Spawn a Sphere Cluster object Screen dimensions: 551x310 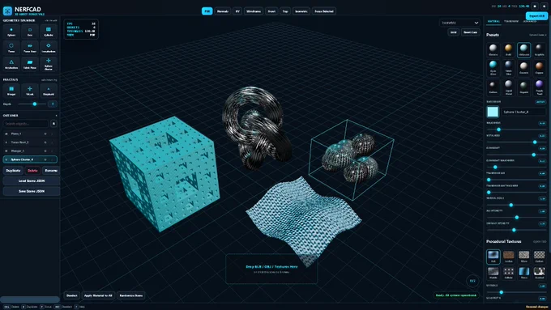[49, 64]
